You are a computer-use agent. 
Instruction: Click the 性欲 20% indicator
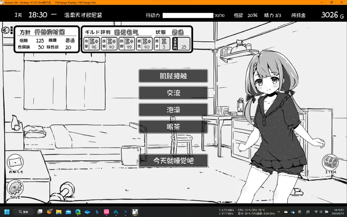pos(246,15)
